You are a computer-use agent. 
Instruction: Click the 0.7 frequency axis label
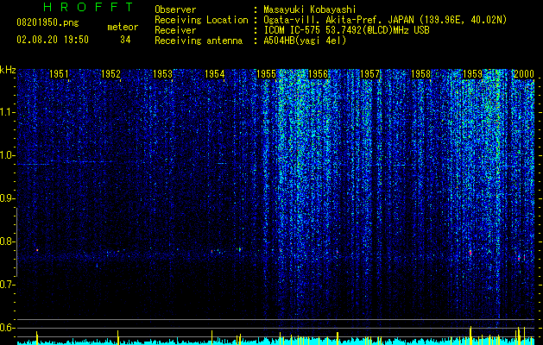pos(7,285)
